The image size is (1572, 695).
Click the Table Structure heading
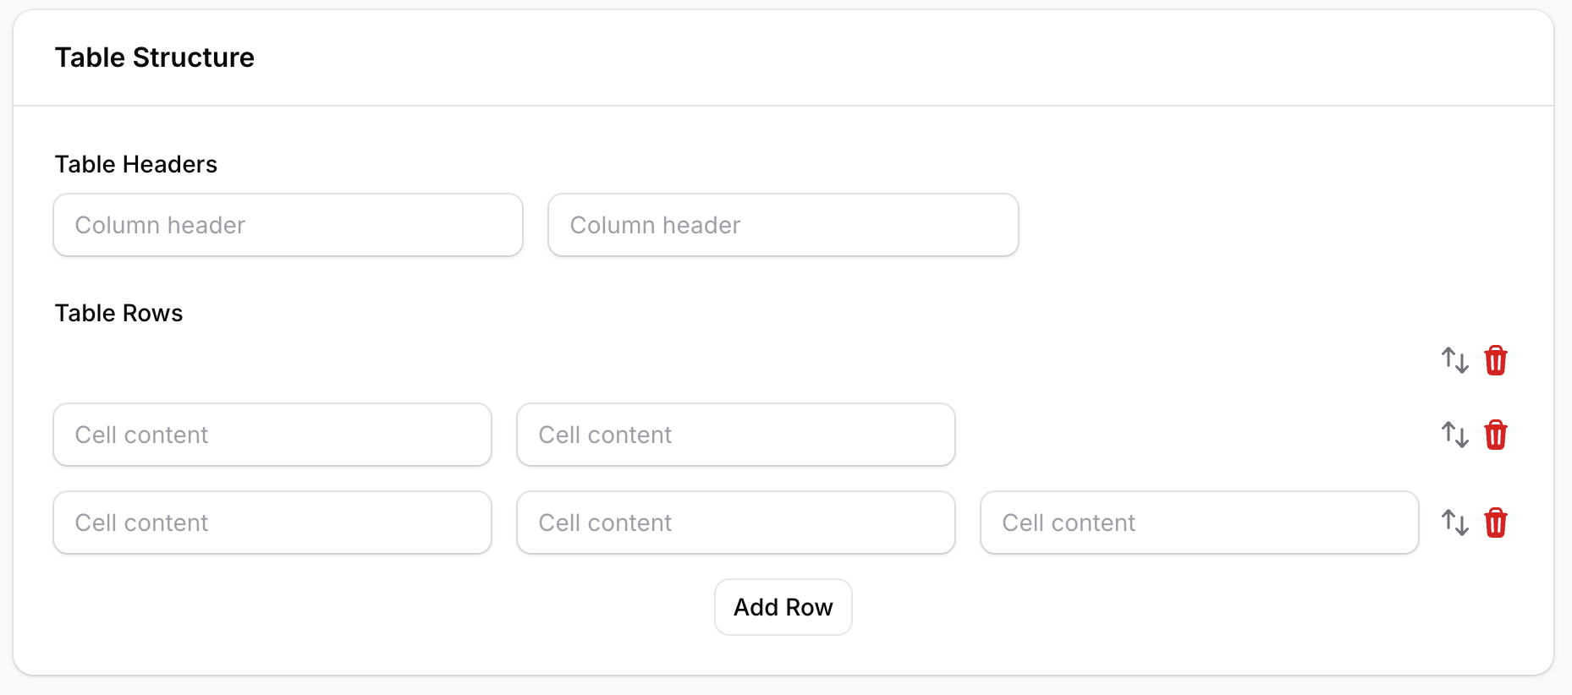pos(155,57)
